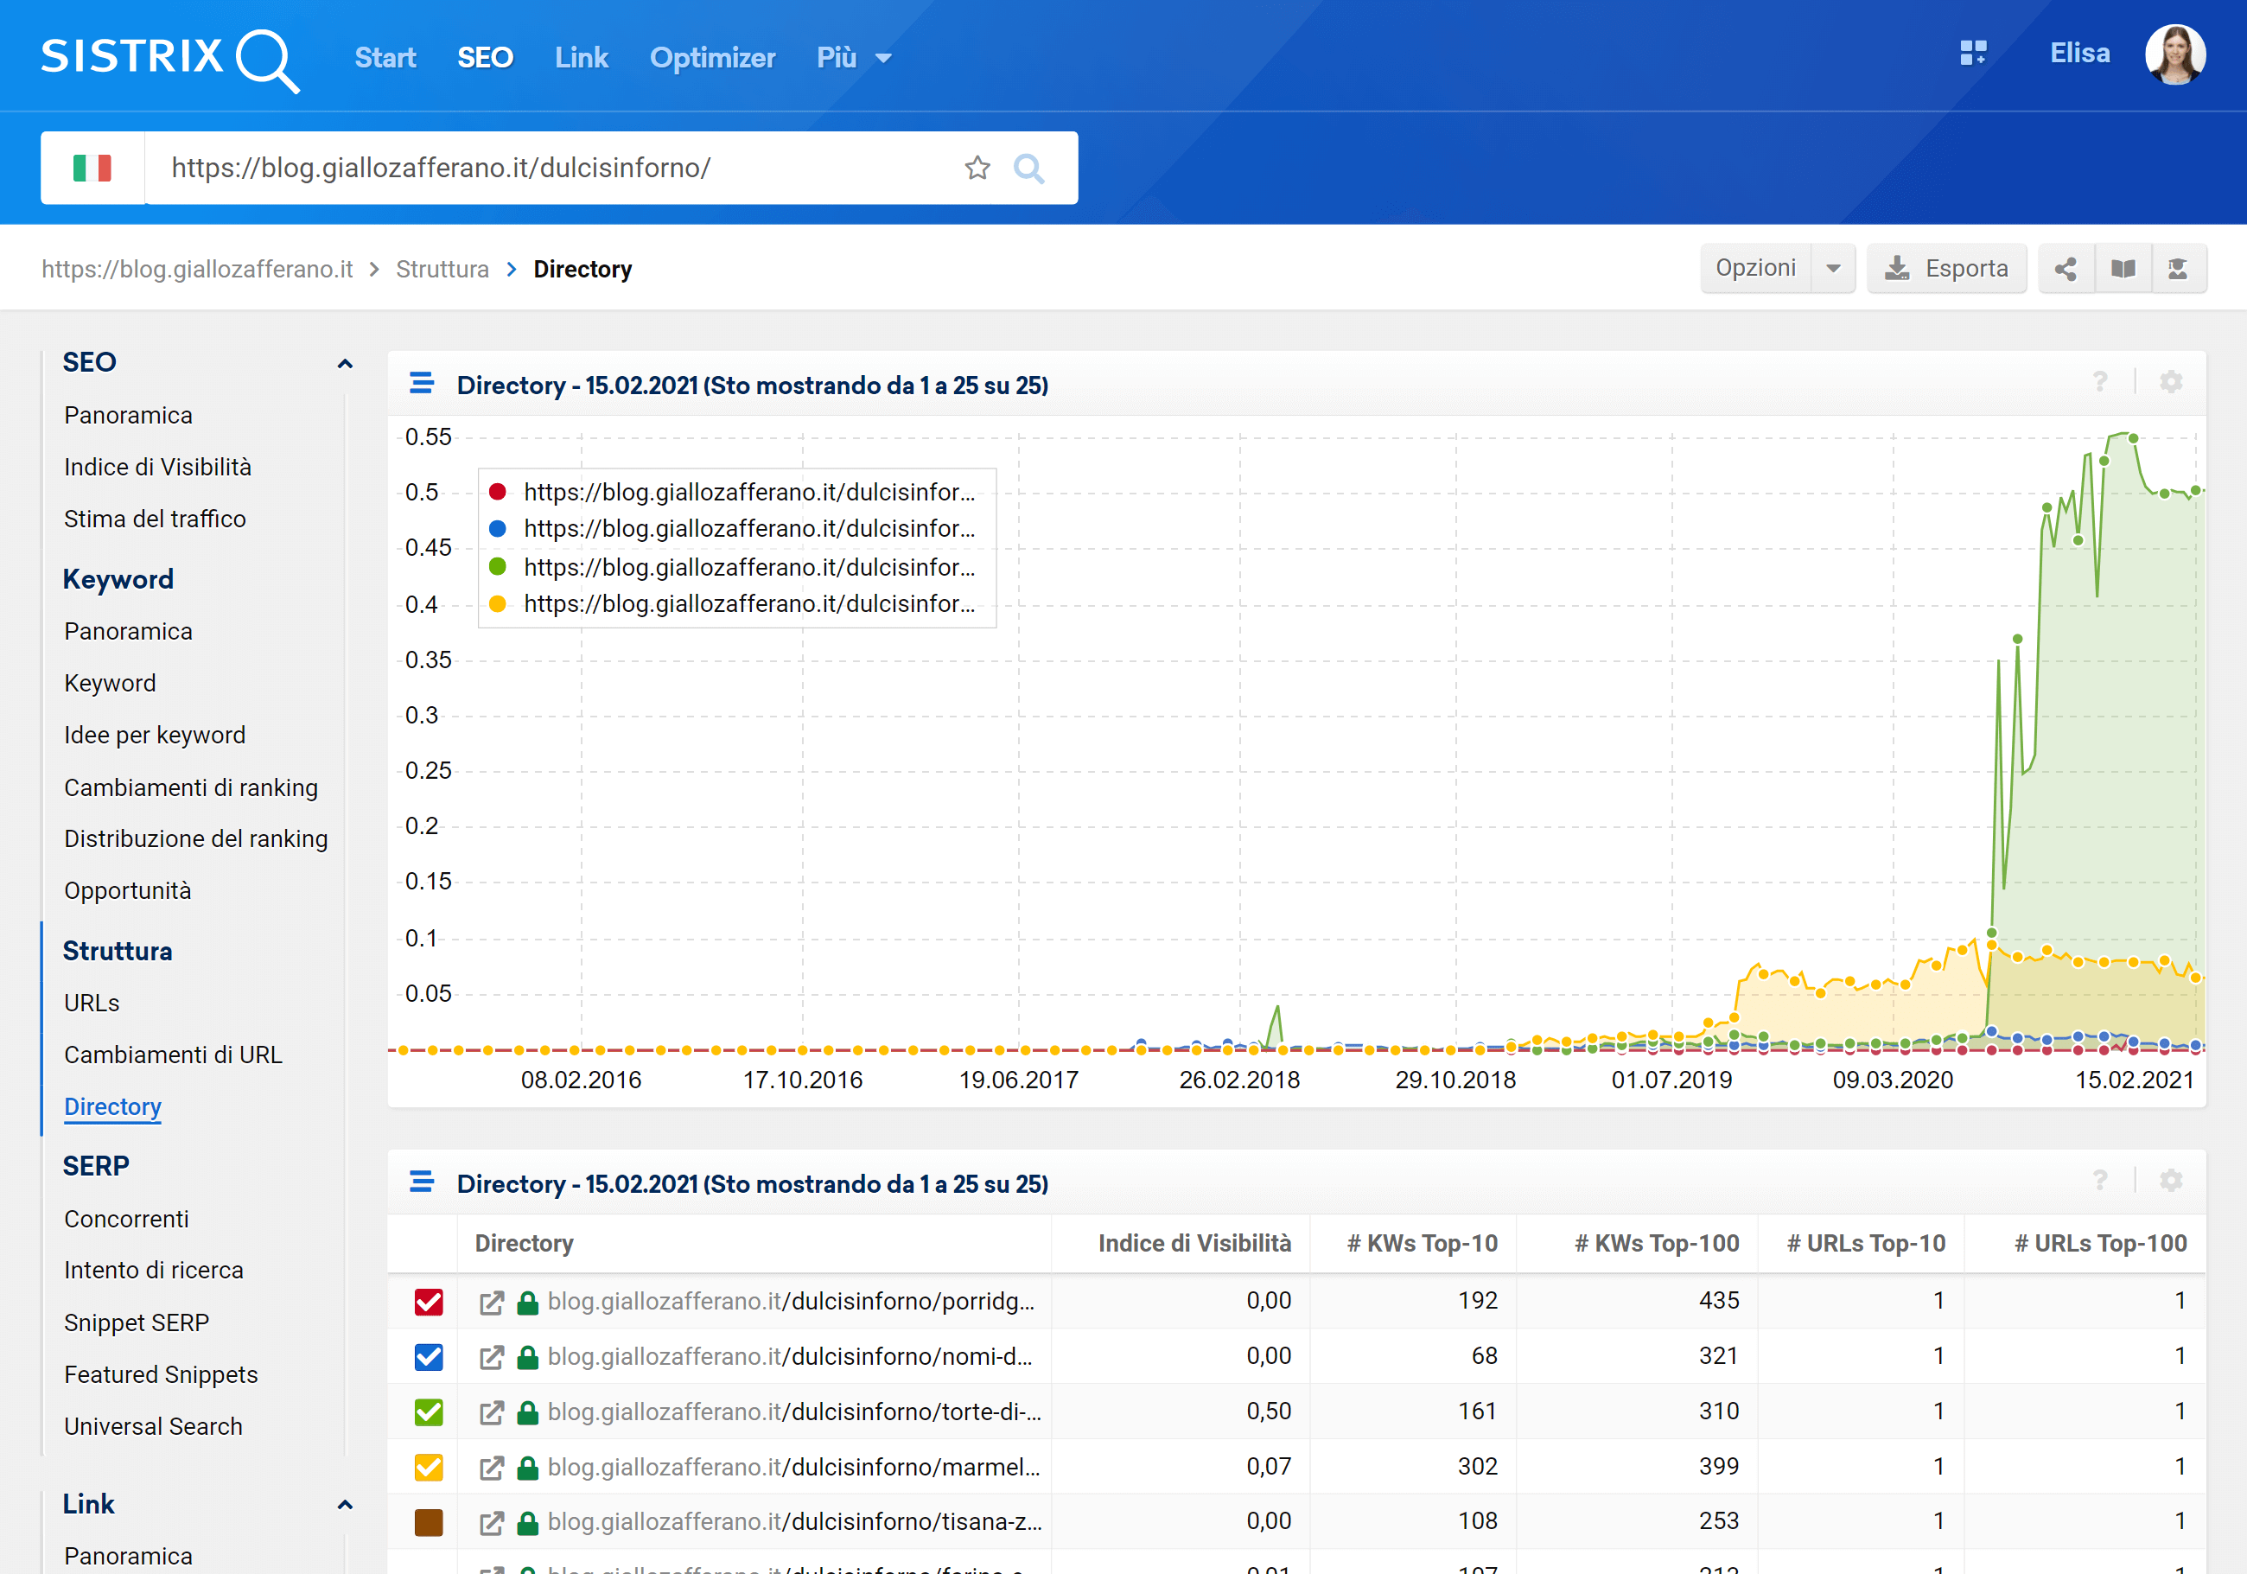Image resolution: width=2247 pixels, height=1574 pixels.
Task: Click yellow data point at chart end
Action: point(2195,977)
